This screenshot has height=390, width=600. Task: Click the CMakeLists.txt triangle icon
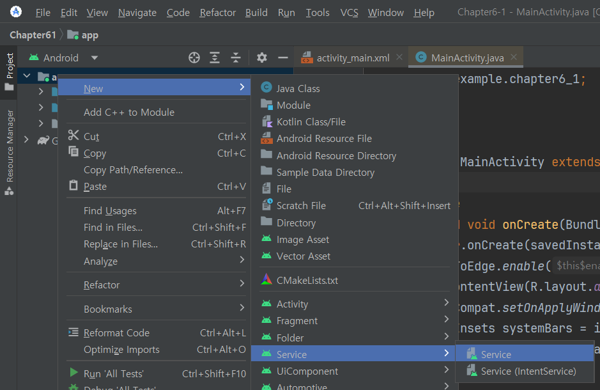point(266,280)
